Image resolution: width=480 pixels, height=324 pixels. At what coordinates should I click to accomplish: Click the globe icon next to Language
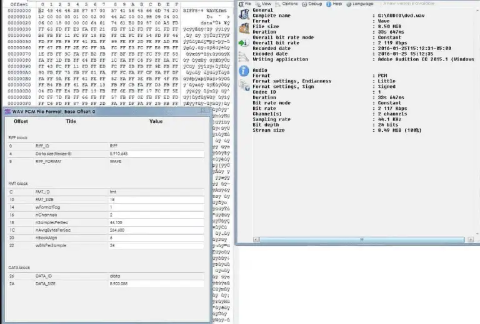[x=349, y=4]
